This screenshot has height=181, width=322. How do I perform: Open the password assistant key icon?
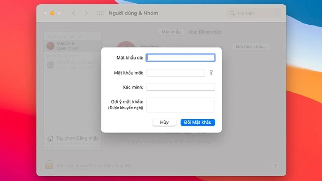211,72
